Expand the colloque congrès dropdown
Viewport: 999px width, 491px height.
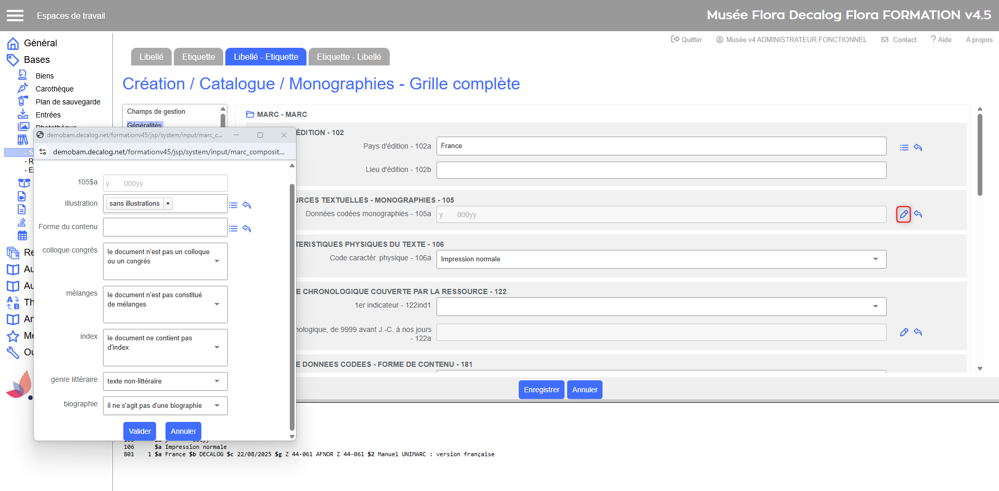click(x=217, y=261)
